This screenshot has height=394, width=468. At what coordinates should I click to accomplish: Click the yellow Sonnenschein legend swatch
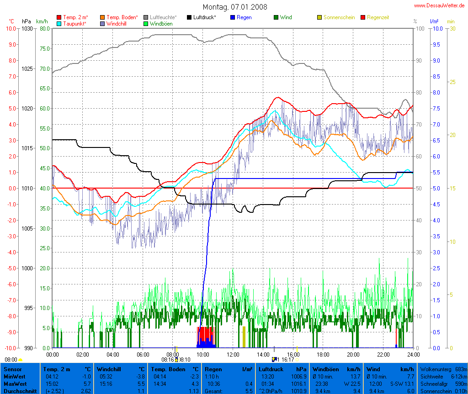319,17
